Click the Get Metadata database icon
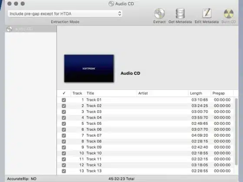Viewport: 243px width, 182px height. point(180,13)
